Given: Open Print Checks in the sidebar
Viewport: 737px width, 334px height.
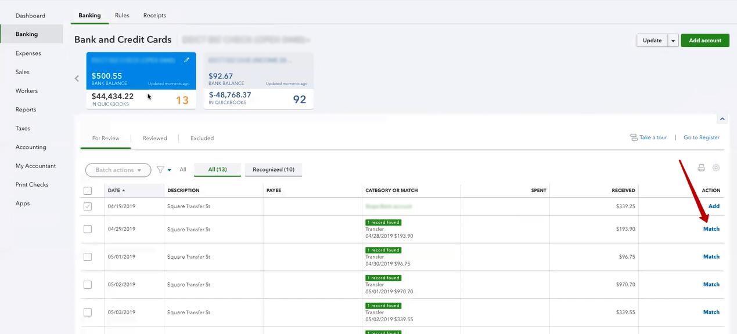Looking at the screenshot, I should pos(32,184).
